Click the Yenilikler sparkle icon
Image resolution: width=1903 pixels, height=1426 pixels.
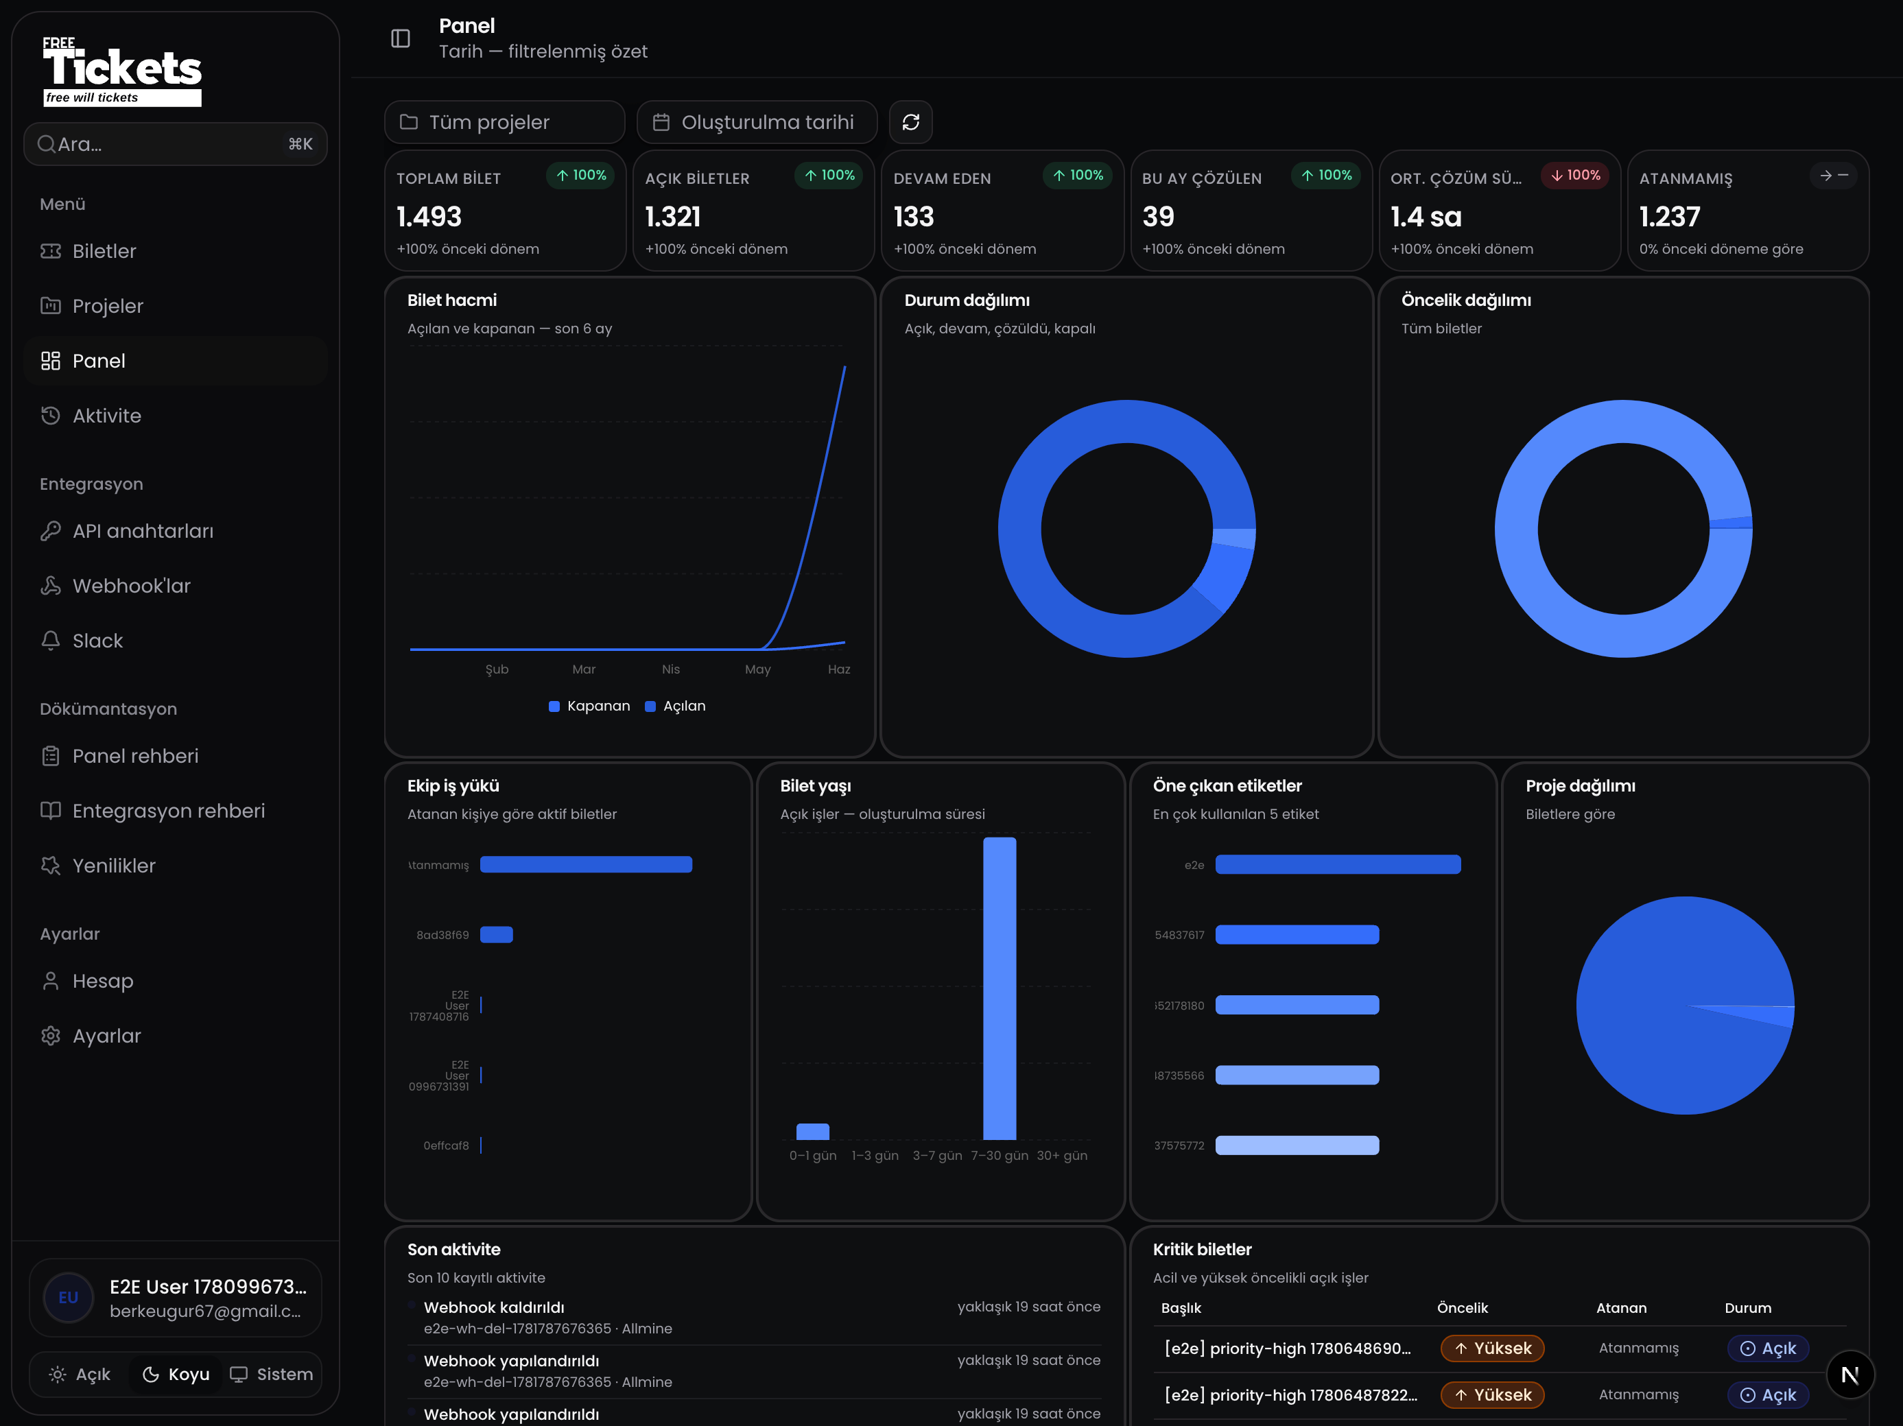pyautogui.click(x=51, y=865)
